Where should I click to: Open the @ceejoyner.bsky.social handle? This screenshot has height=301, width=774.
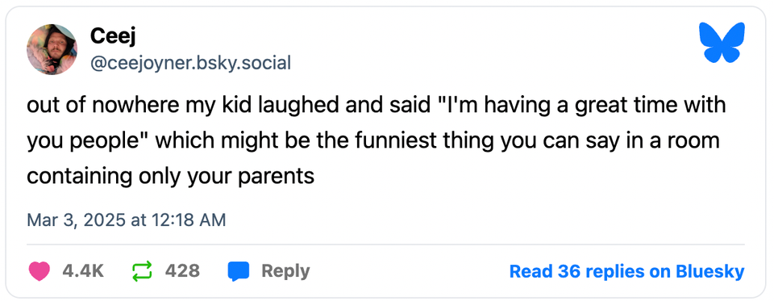click(x=190, y=63)
